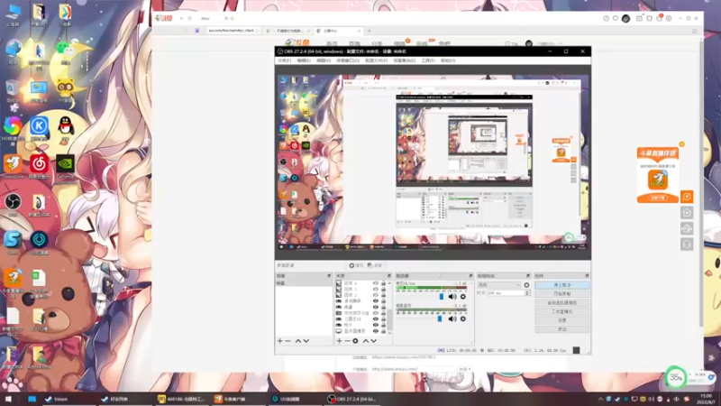Open the 文件(F) menu in OBS
Image resolution: width=721 pixels, height=406 pixels.
coord(284,60)
